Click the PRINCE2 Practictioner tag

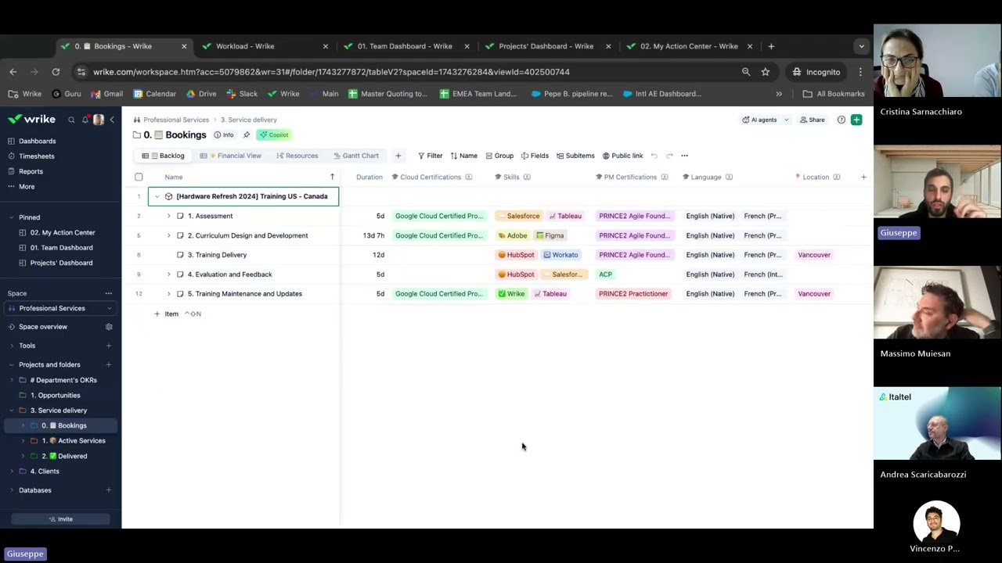pos(633,294)
